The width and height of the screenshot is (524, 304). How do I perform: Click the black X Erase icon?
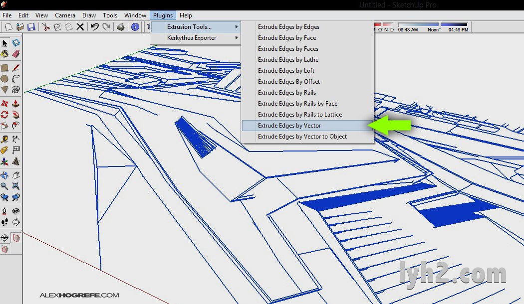[80, 27]
